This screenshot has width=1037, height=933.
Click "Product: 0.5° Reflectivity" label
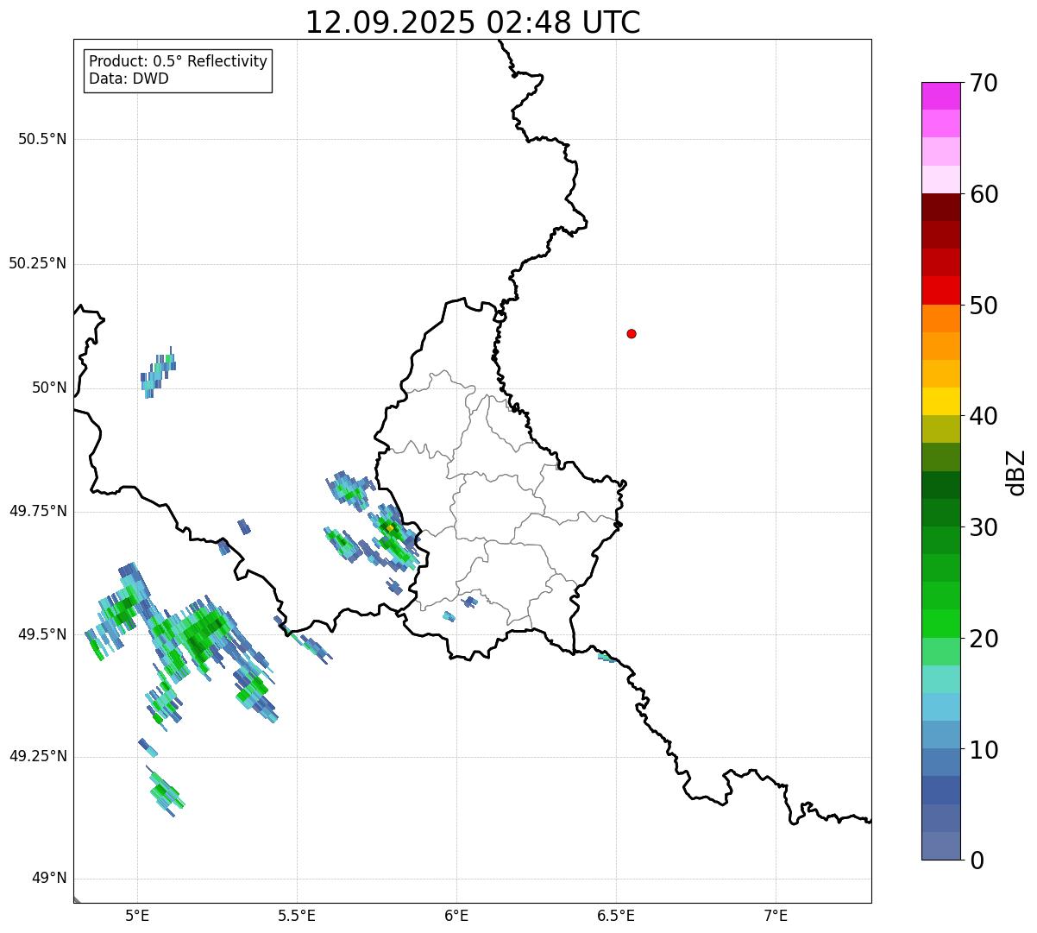[x=178, y=61]
